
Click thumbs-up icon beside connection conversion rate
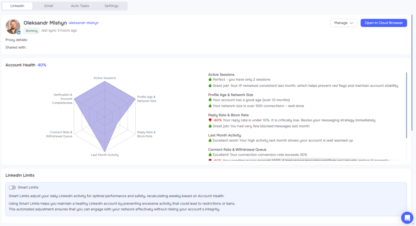click(210, 155)
